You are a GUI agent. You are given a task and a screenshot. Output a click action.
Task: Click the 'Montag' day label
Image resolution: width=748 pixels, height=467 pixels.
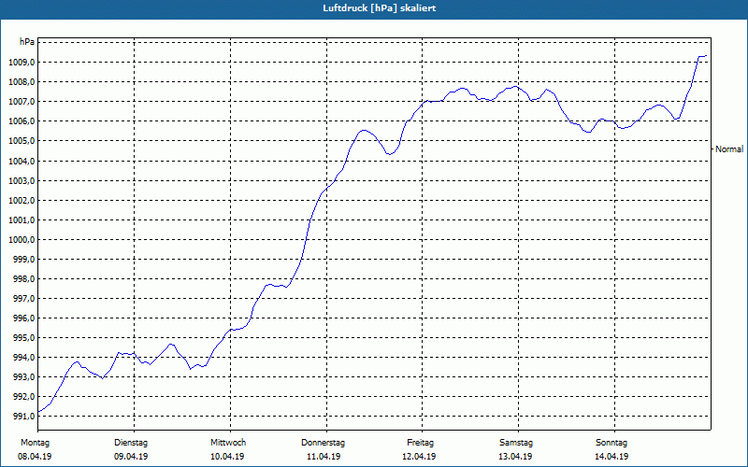click(x=35, y=443)
